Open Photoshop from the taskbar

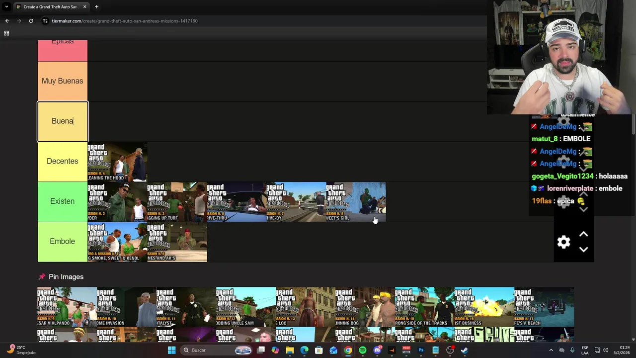point(421,350)
